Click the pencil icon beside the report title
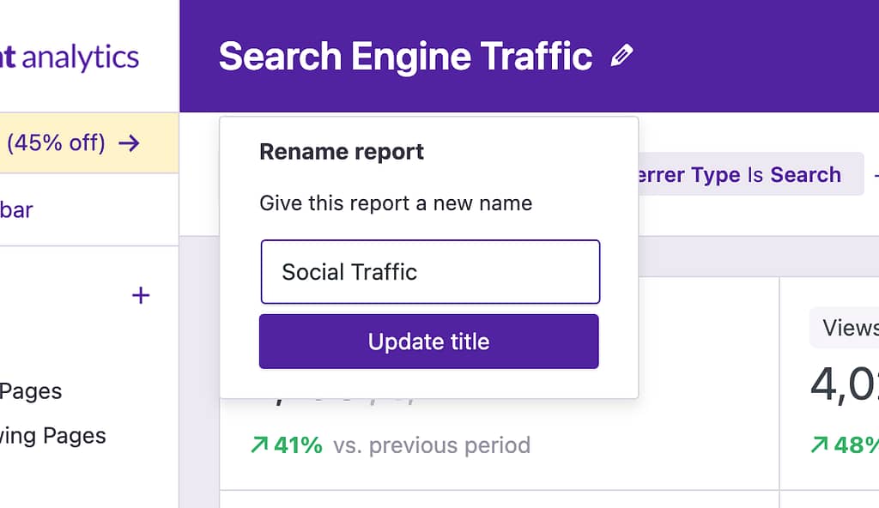879x508 pixels. pos(621,57)
